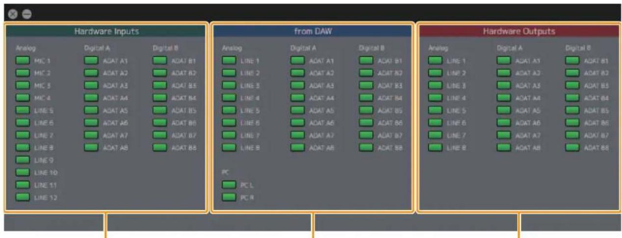Toggle ADAT A1 in from DAW panel

click(x=298, y=61)
